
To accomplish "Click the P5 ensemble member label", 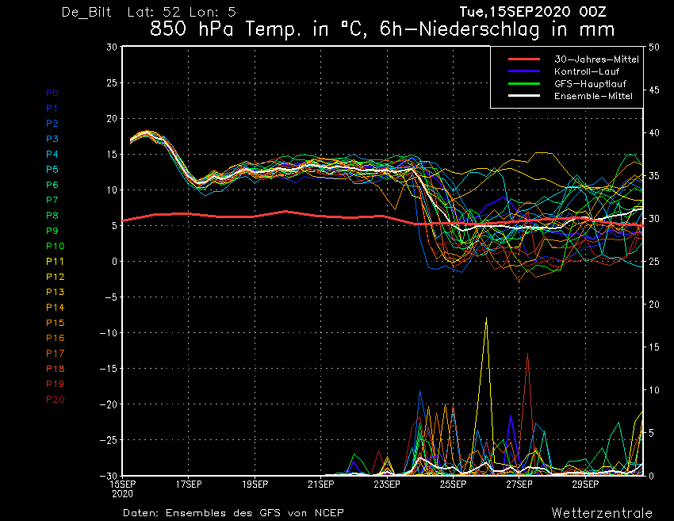I will point(52,170).
